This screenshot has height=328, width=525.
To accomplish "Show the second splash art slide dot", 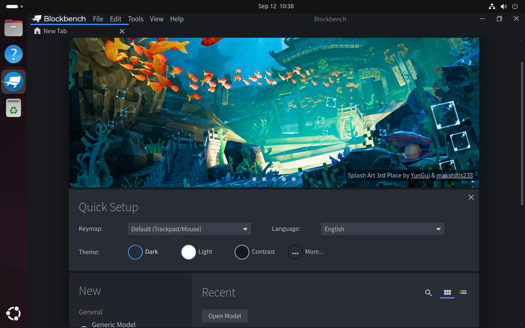I will click(x=264, y=179).
